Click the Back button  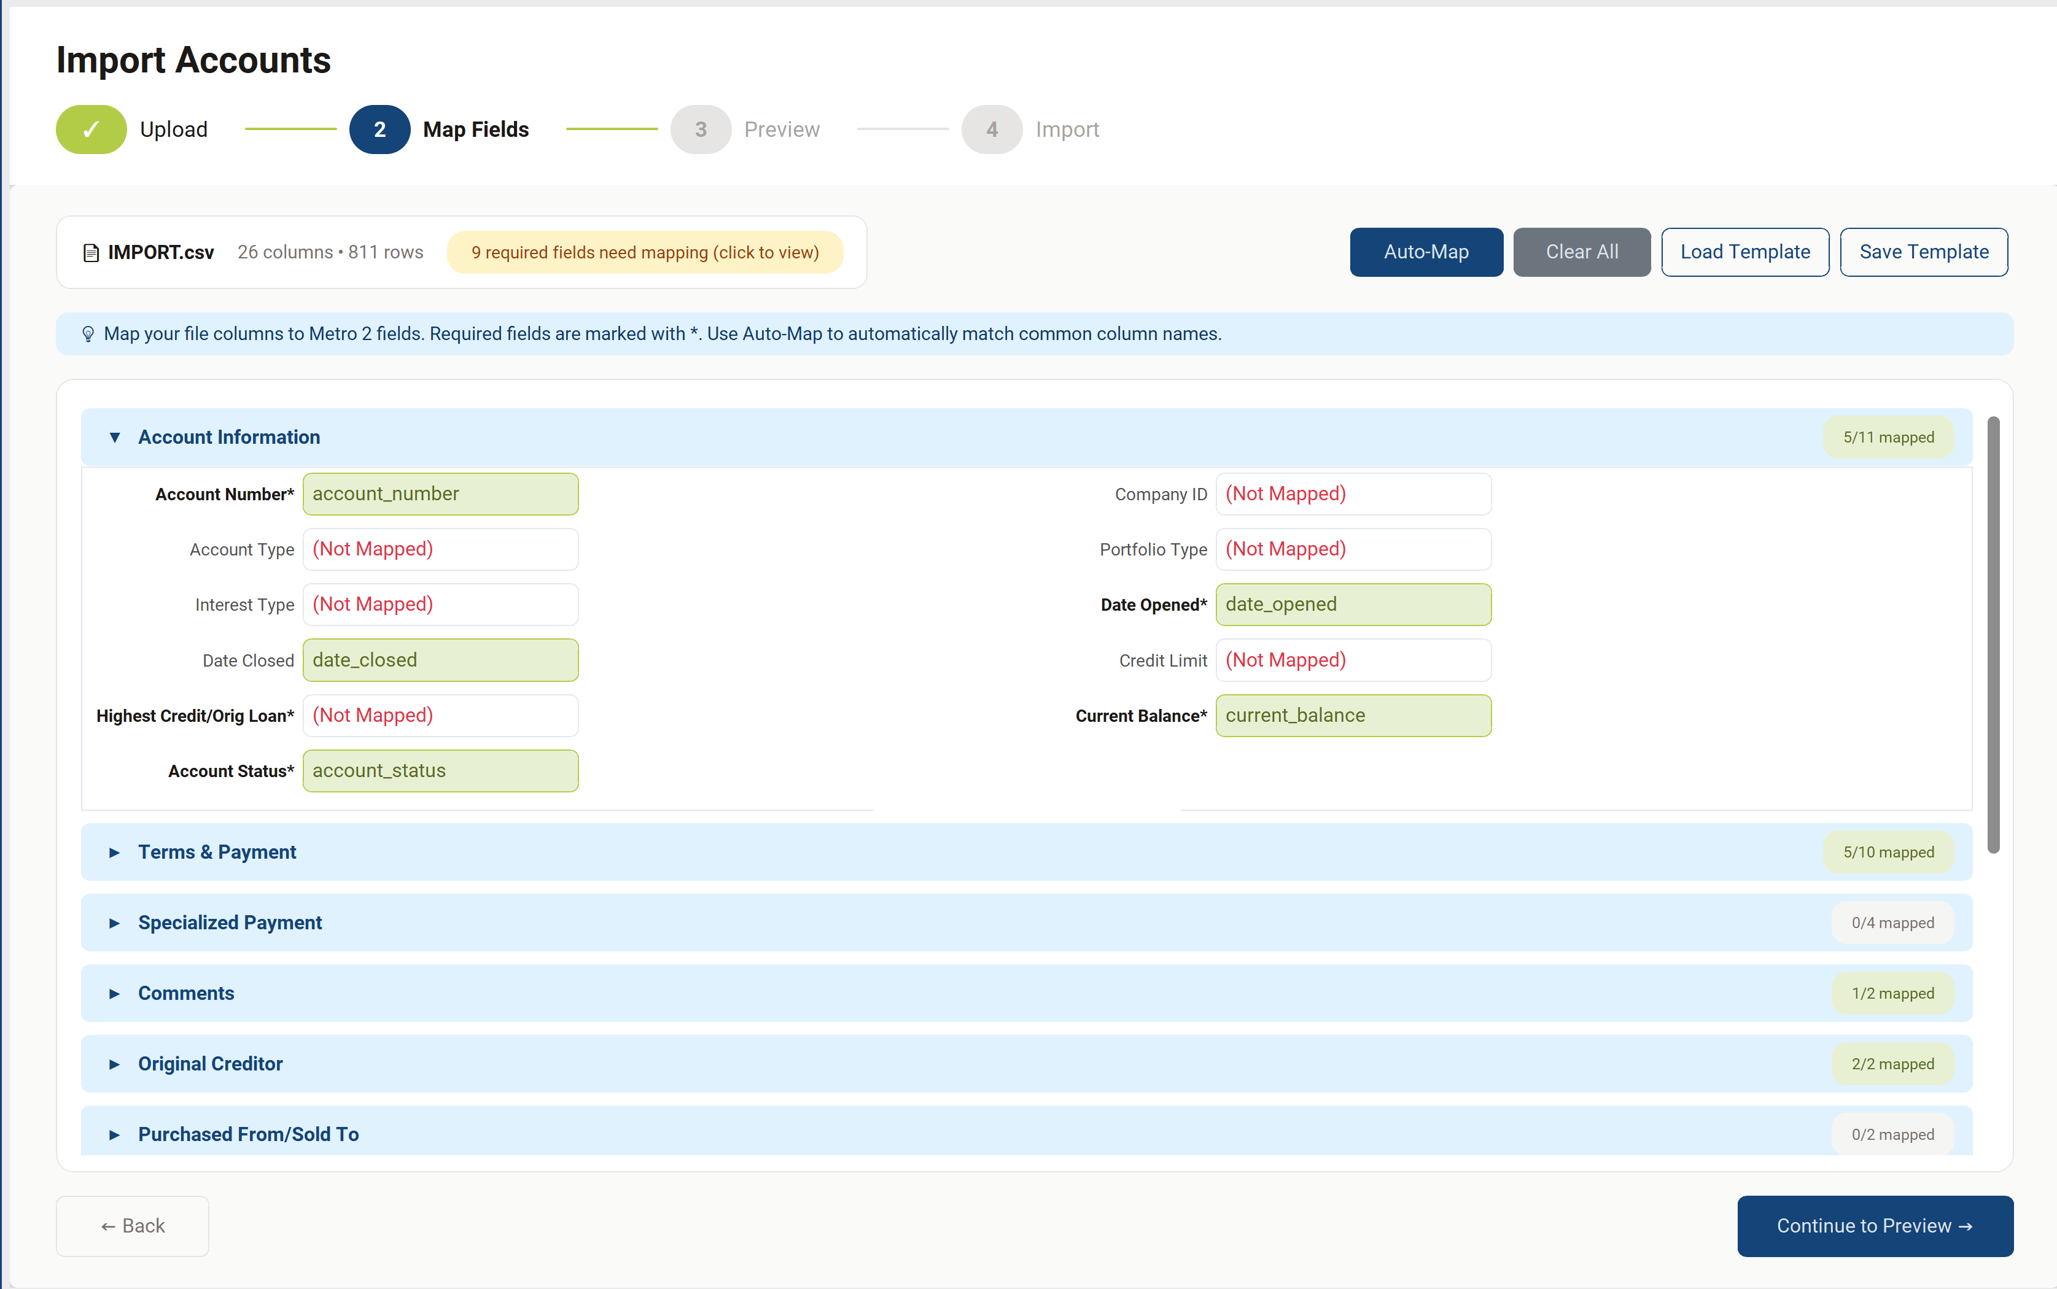(132, 1227)
